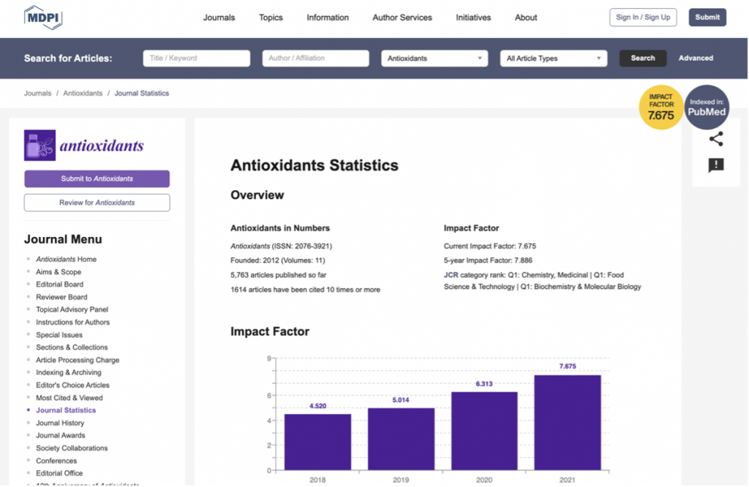Viewport: 749px width, 487px height.
Task: Click 'Founded: 2012 (Volumes: 11)' text
Action: click(x=277, y=261)
